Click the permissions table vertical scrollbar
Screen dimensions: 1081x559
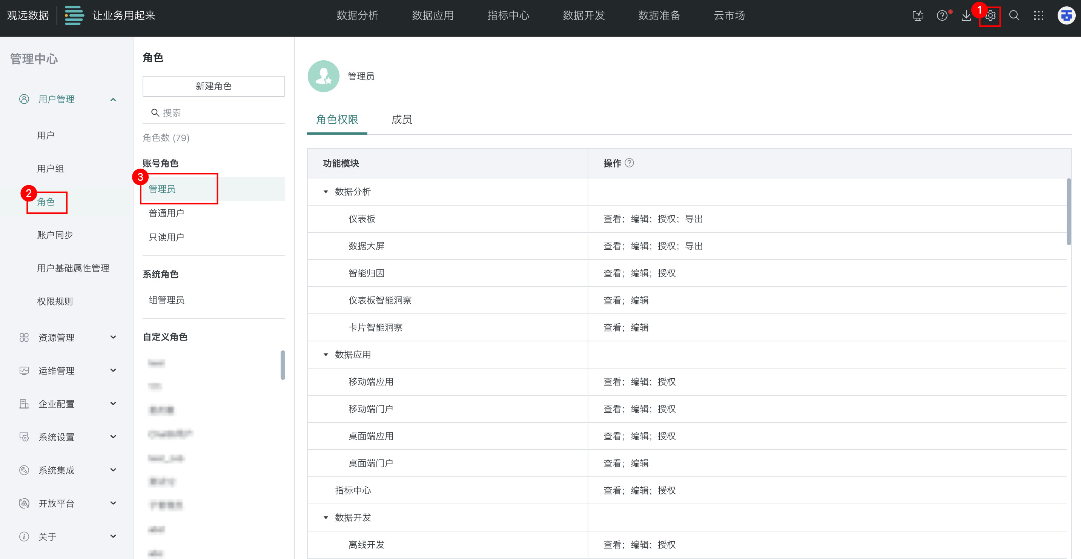tap(1069, 212)
